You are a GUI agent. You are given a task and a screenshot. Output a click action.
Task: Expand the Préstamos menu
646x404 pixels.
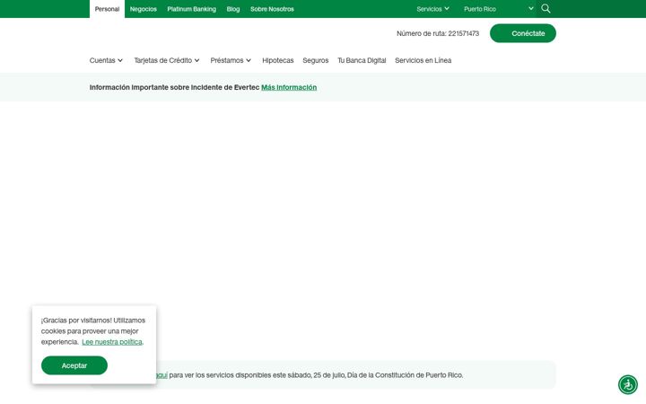pos(231,60)
